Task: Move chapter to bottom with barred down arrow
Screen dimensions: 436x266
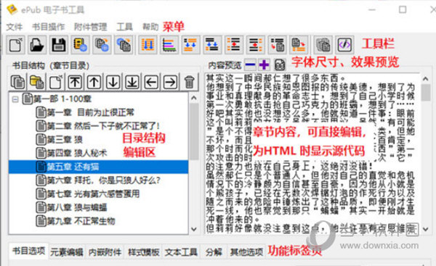Action: click(132, 82)
